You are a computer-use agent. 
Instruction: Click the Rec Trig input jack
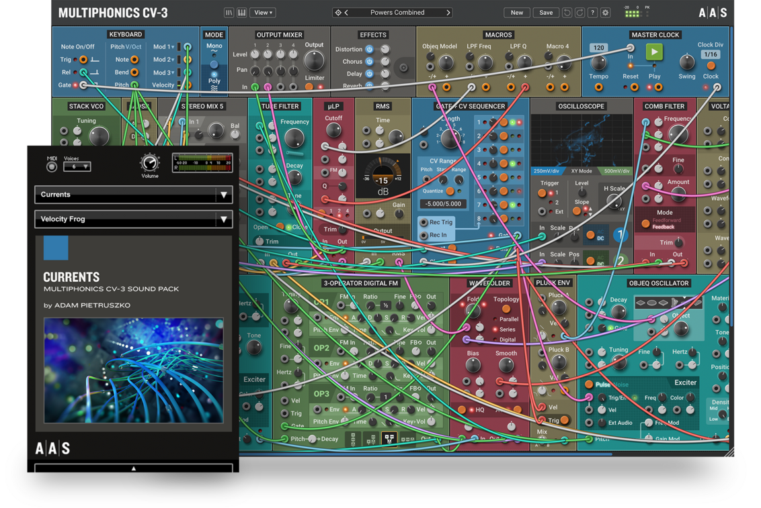(424, 222)
